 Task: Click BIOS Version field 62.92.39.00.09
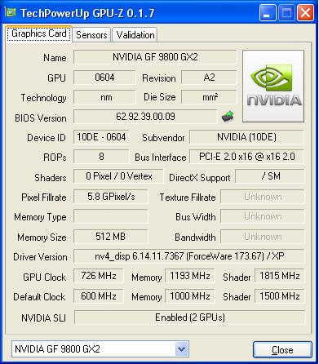click(x=145, y=117)
